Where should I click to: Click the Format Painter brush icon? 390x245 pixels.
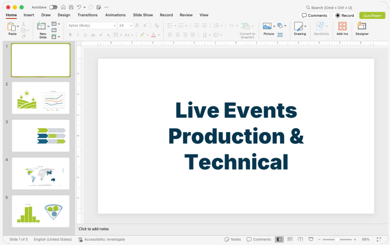(23, 36)
